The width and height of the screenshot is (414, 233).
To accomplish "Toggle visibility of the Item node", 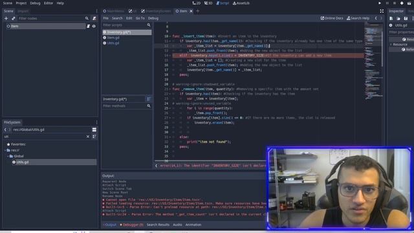I will [x=94, y=26].
